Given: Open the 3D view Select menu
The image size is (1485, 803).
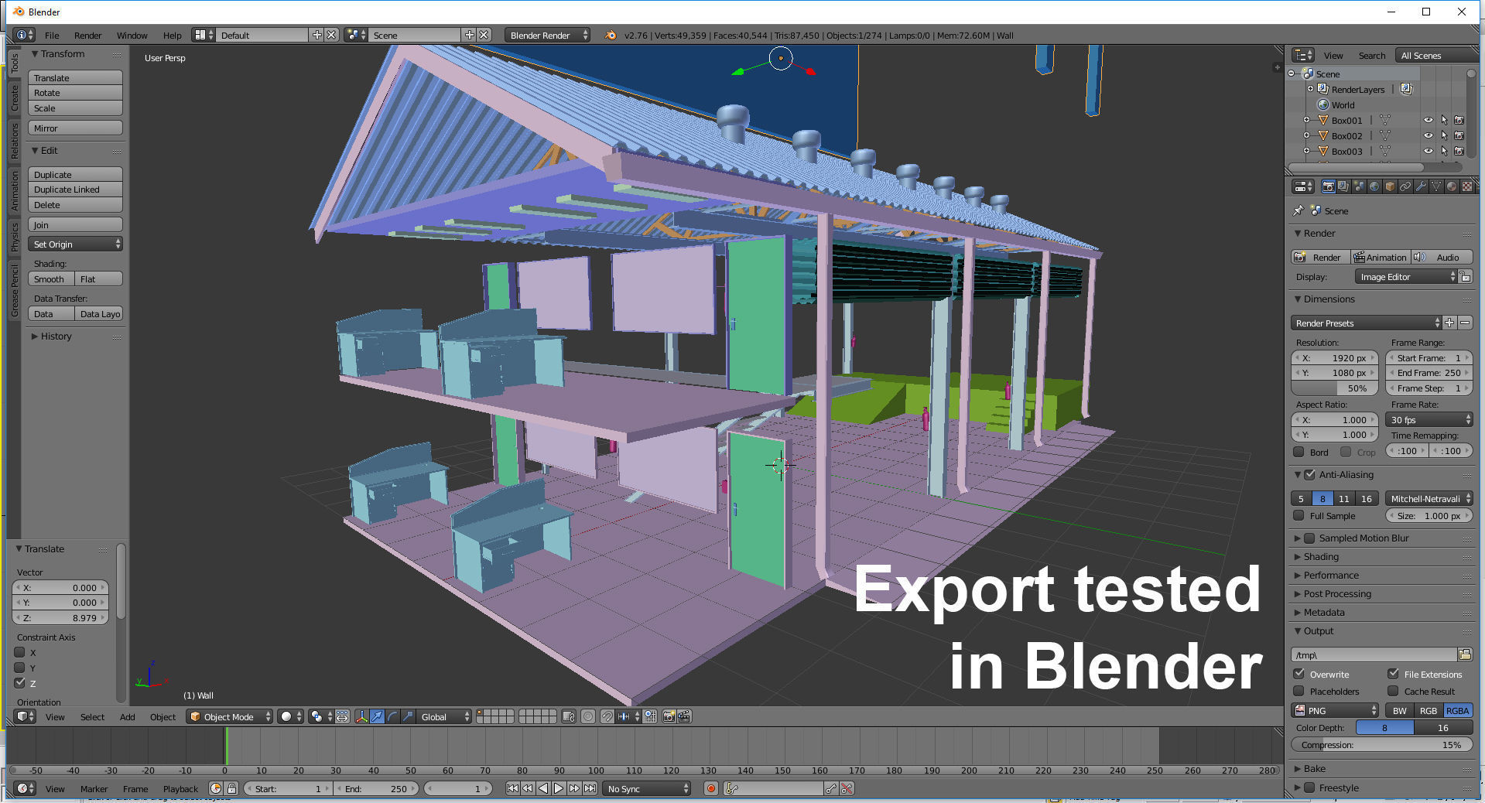Looking at the screenshot, I should (x=92, y=716).
